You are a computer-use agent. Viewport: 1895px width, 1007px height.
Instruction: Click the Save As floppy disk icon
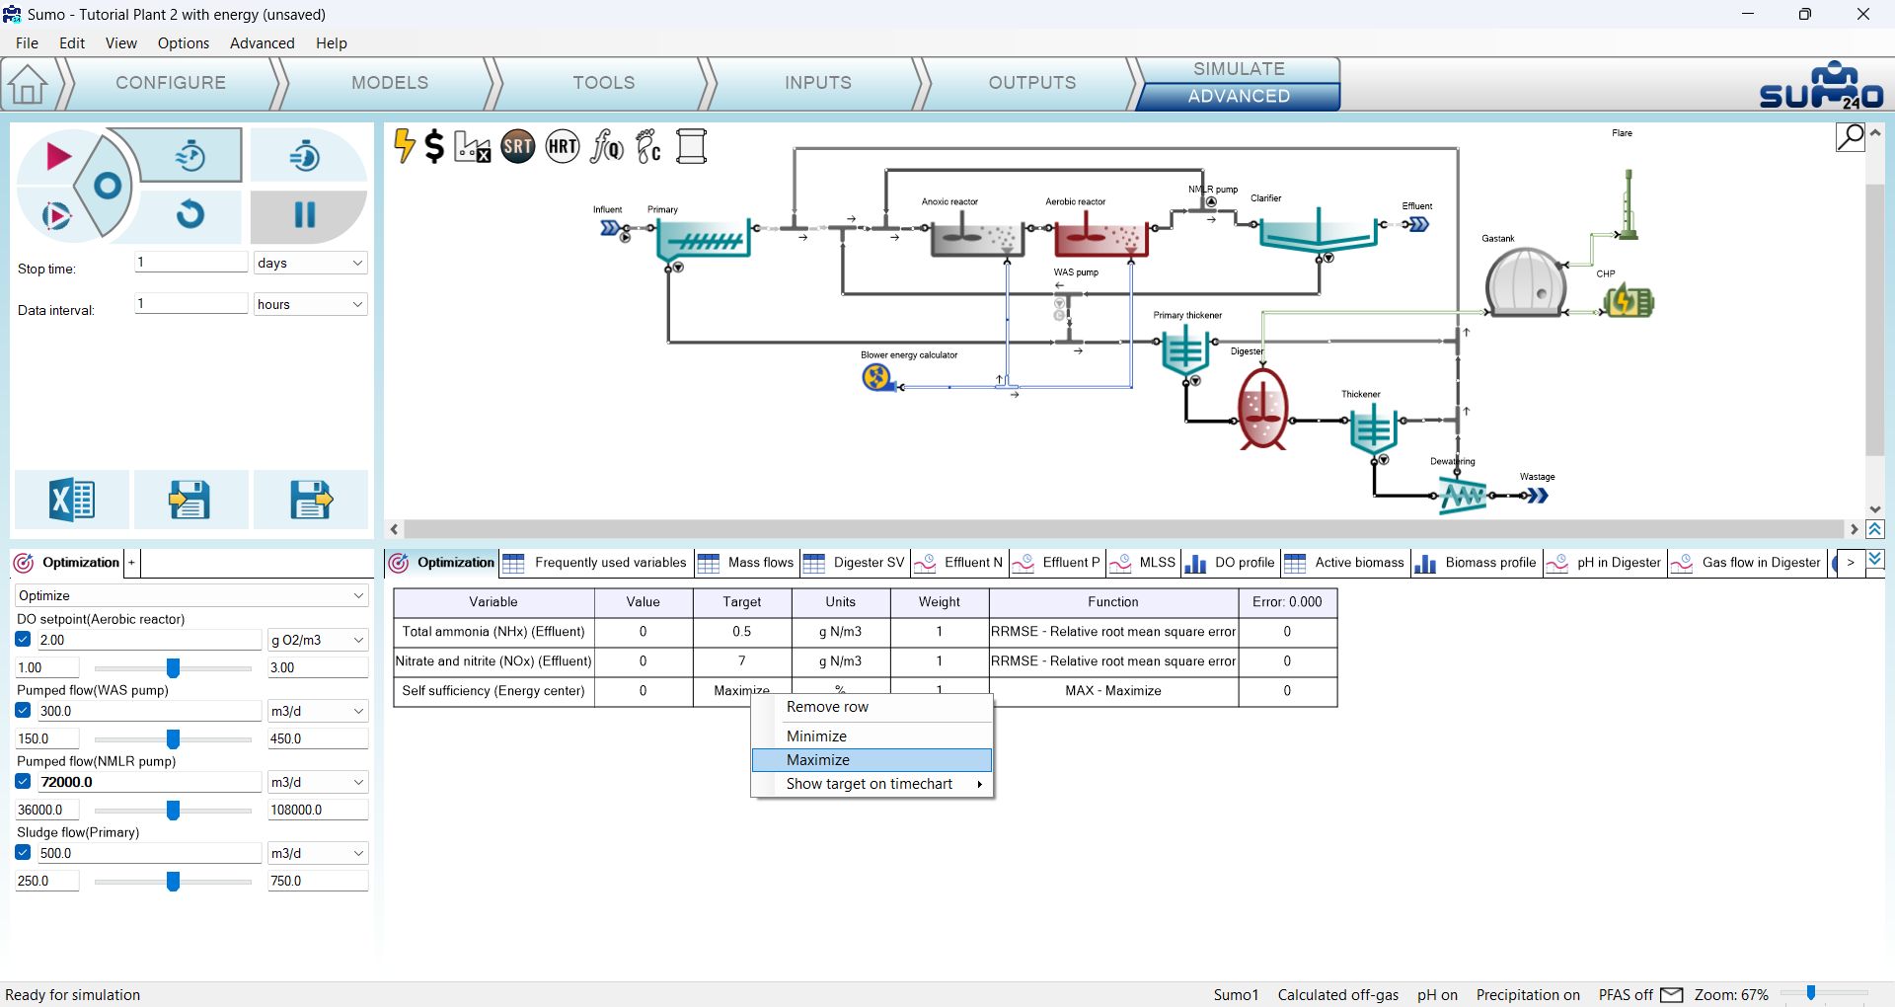(311, 500)
